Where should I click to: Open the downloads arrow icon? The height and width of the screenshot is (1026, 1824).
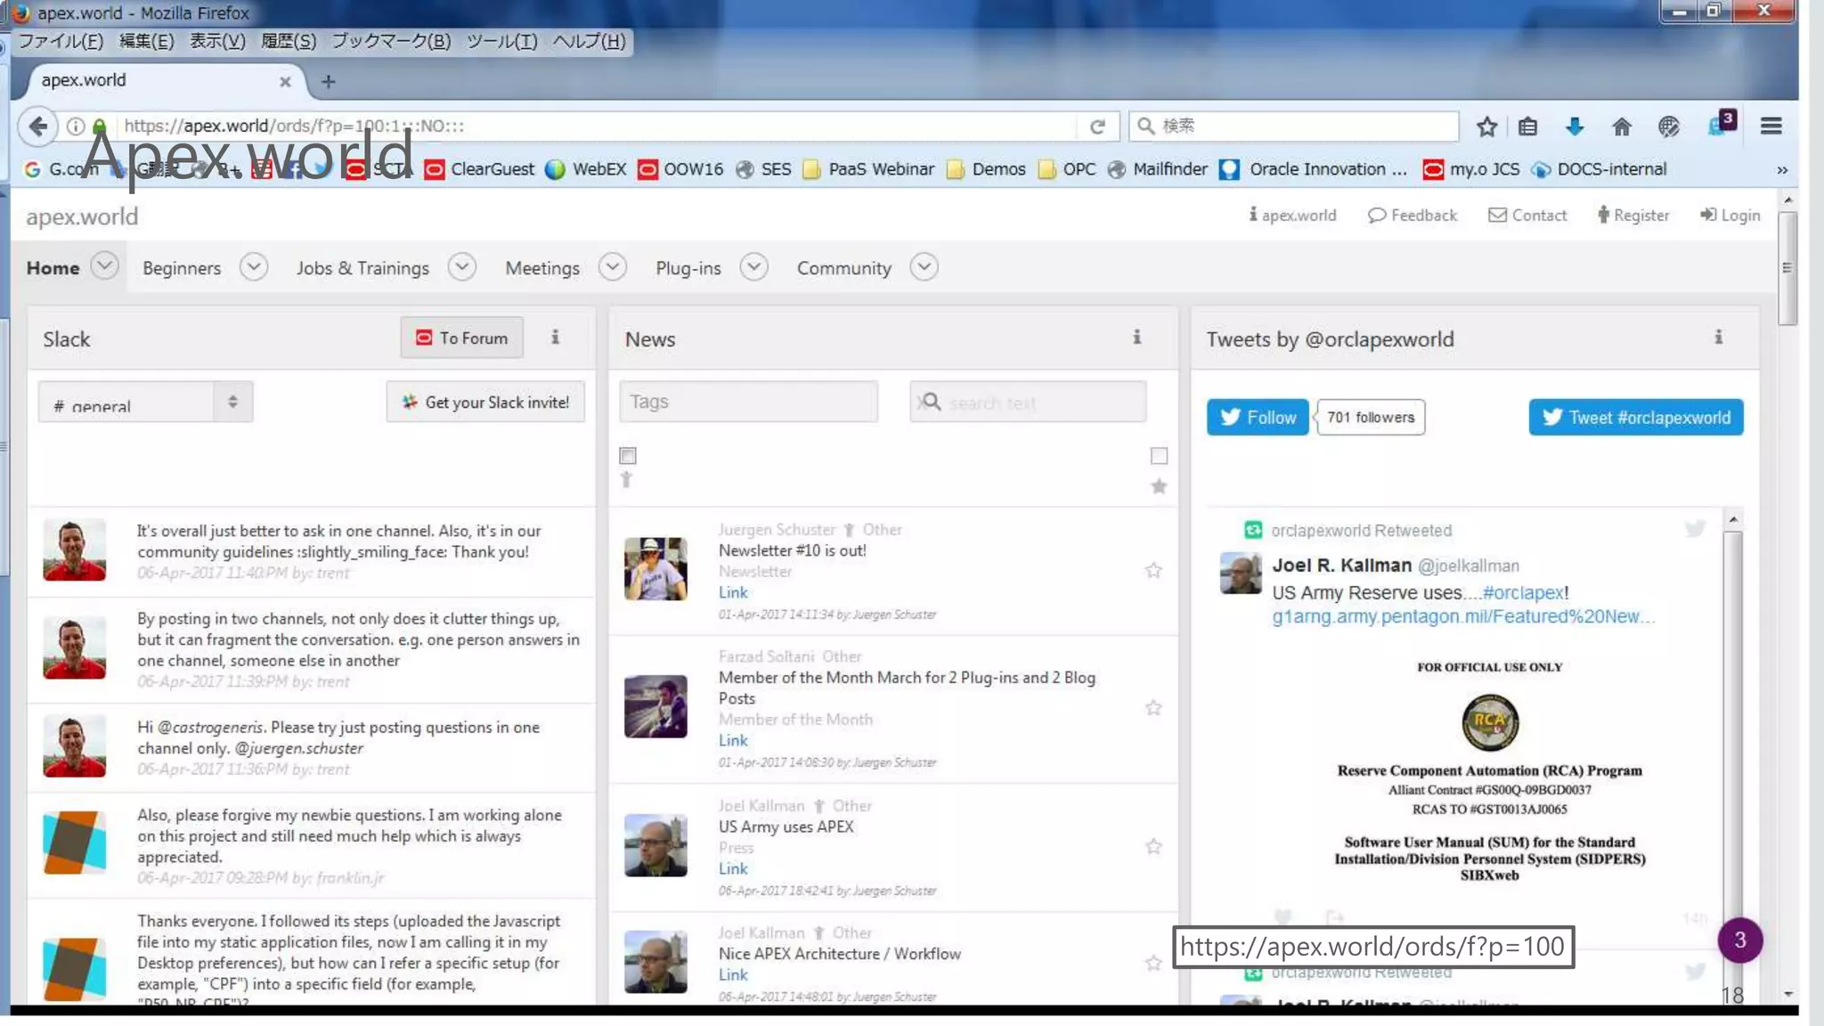coord(1574,126)
